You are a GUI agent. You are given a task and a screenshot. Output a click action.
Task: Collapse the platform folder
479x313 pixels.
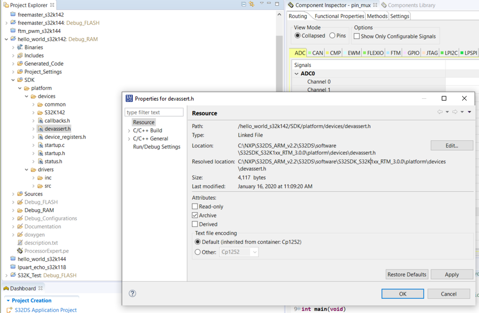click(20, 88)
